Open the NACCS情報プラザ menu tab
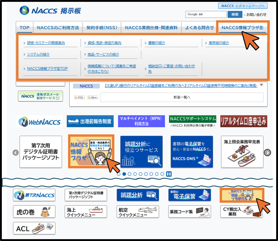The width and height of the screenshot is (278, 241). pos(242,28)
